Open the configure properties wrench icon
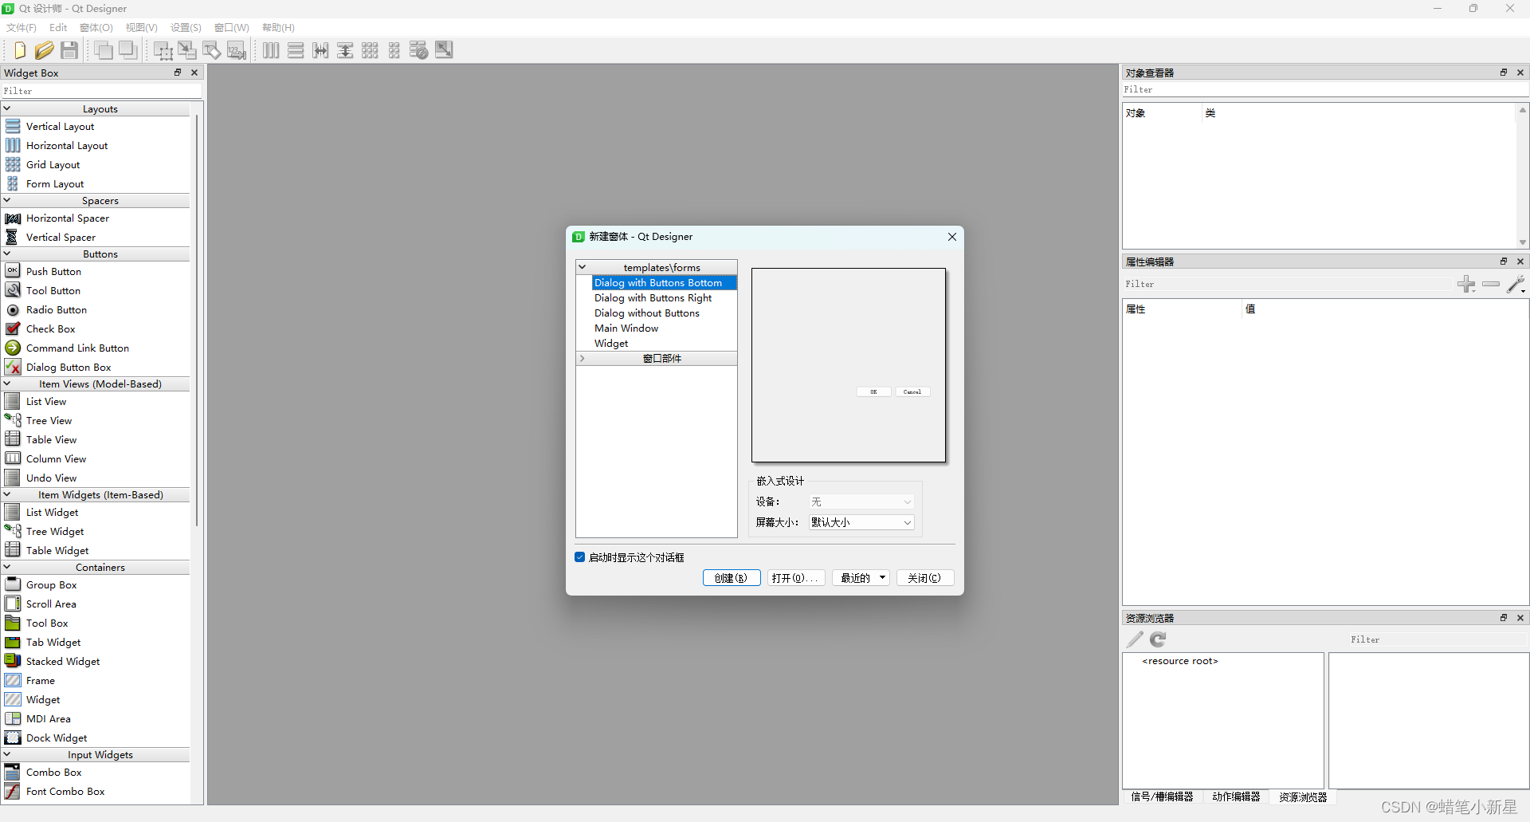 click(1518, 284)
